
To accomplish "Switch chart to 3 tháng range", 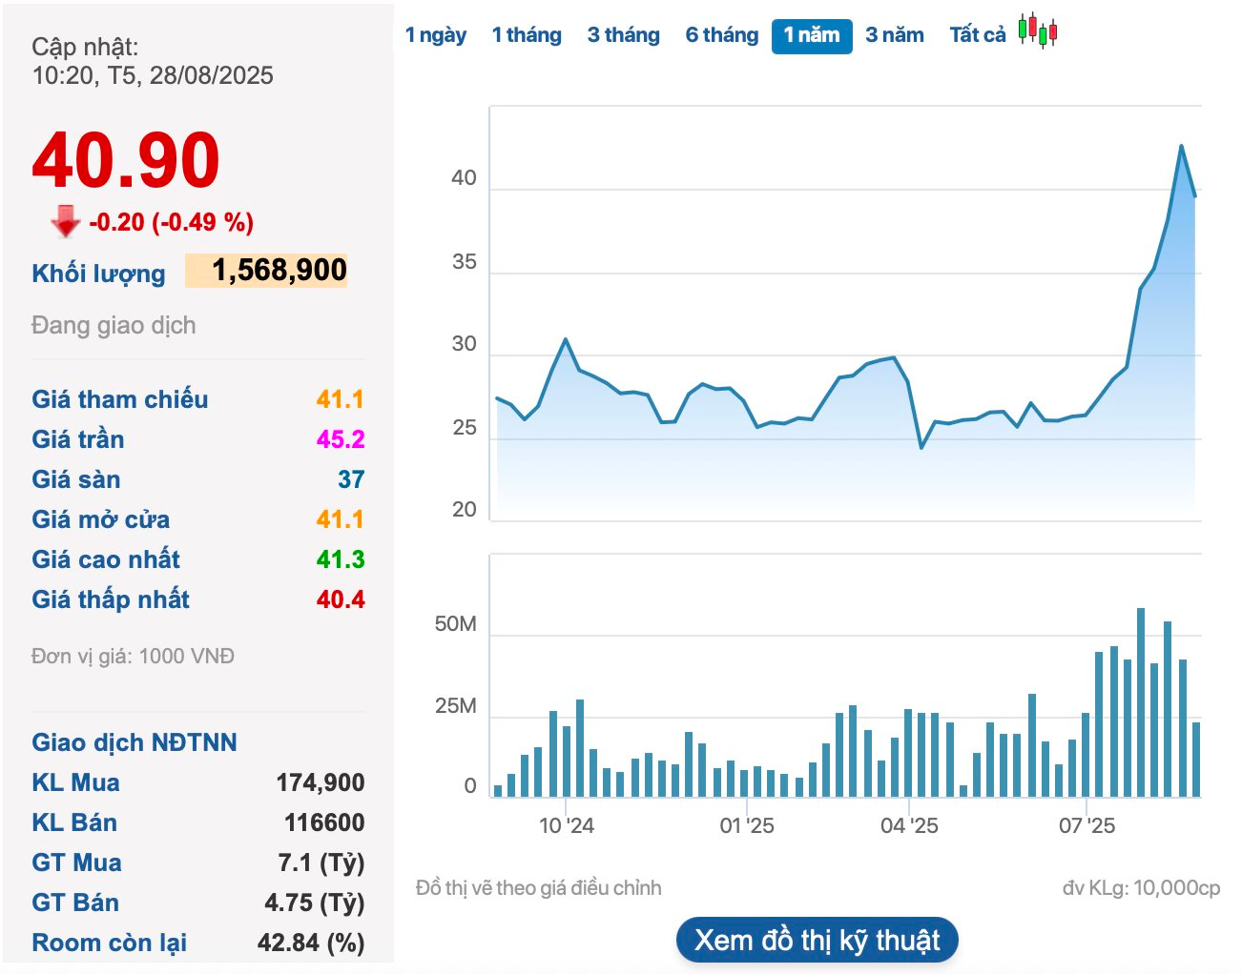I will (x=623, y=35).
